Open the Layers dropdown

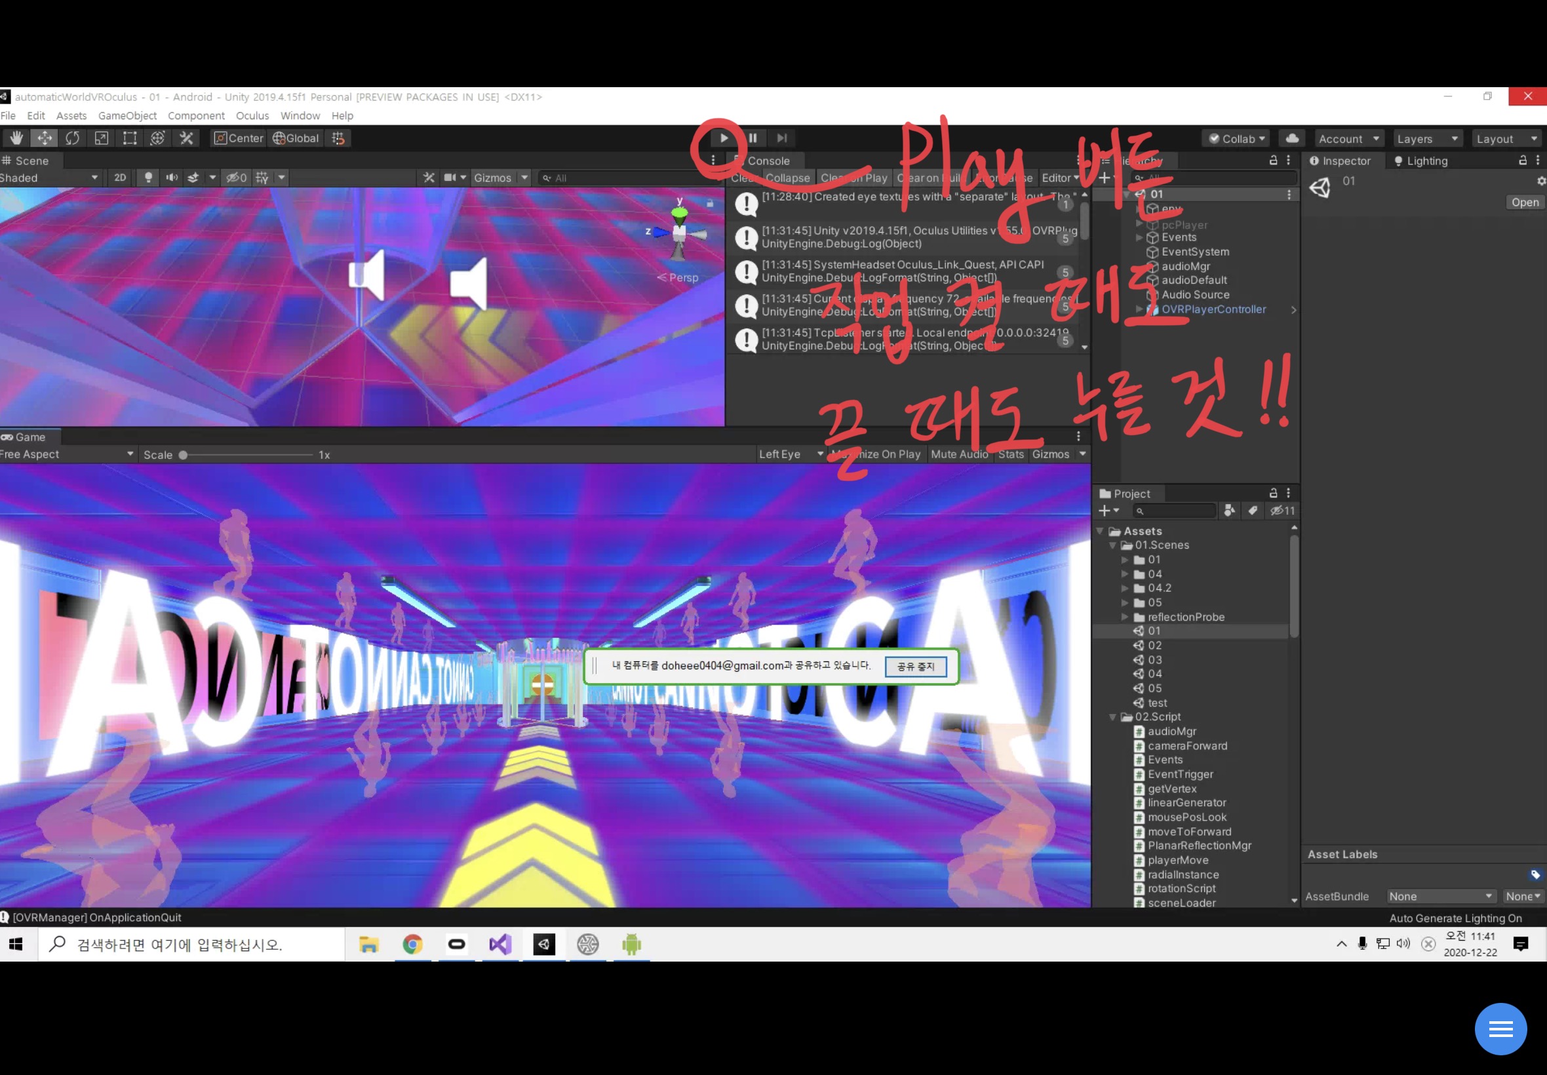coord(1426,139)
